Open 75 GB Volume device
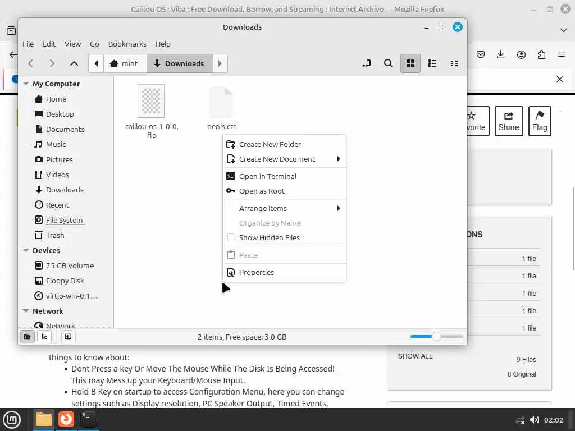This screenshot has height=431, width=575. pos(70,265)
